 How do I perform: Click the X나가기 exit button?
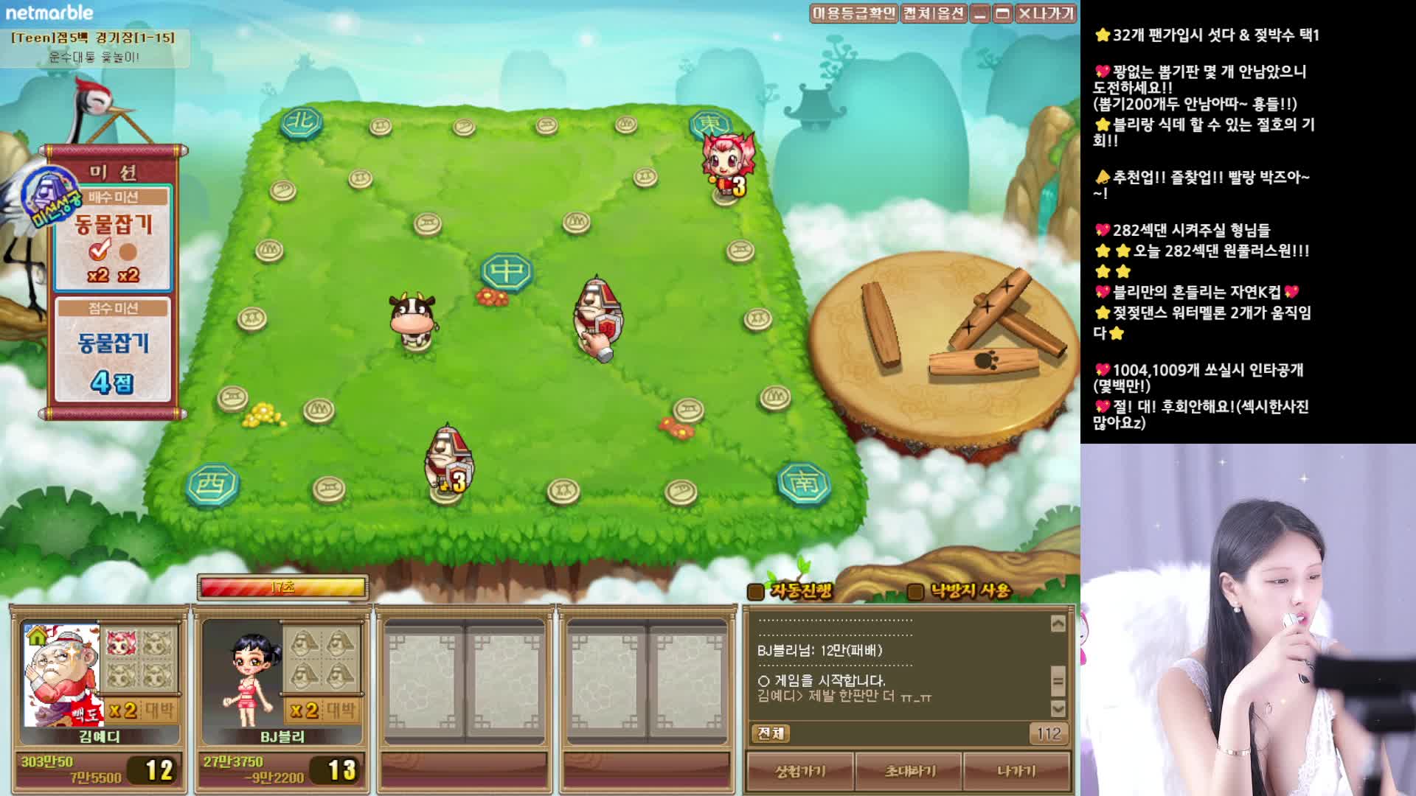point(1046,13)
